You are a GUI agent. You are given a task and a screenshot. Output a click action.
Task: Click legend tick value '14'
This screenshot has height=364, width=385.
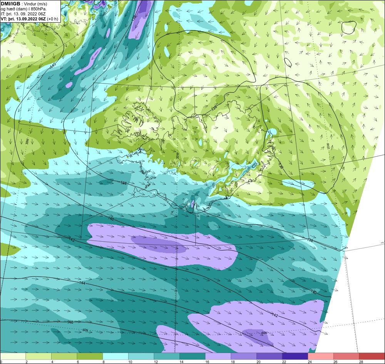181,362
